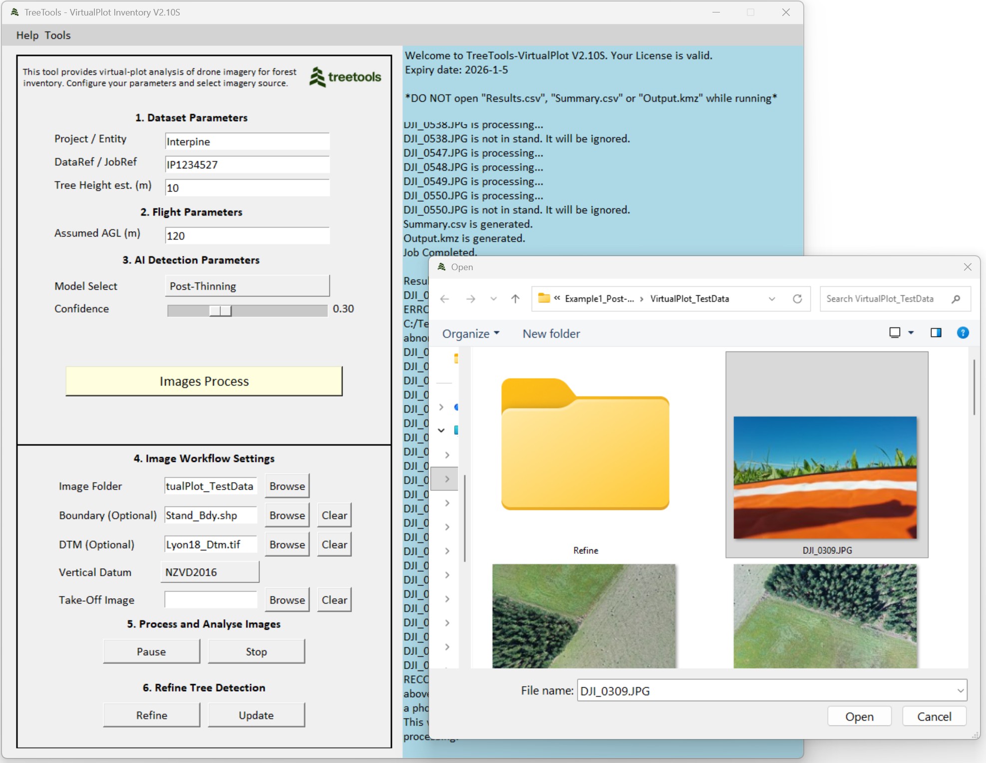Open the Help menu
The image size is (986, 763).
click(27, 35)
